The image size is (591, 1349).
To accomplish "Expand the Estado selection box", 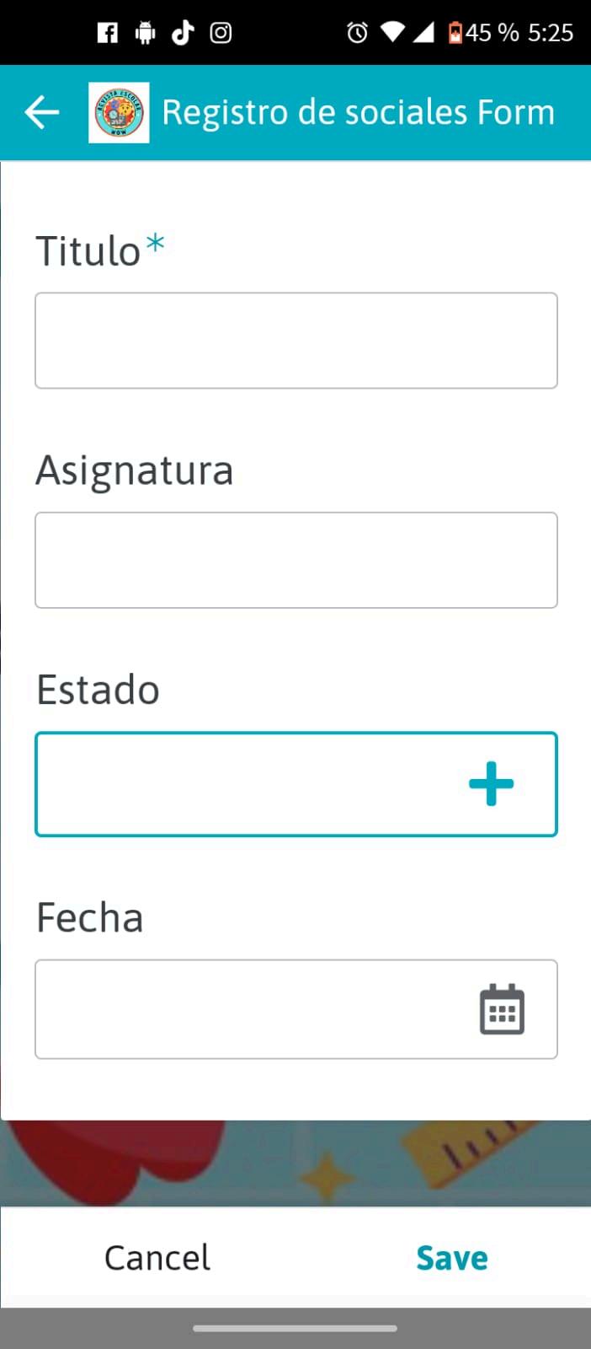I will point(295,784).
